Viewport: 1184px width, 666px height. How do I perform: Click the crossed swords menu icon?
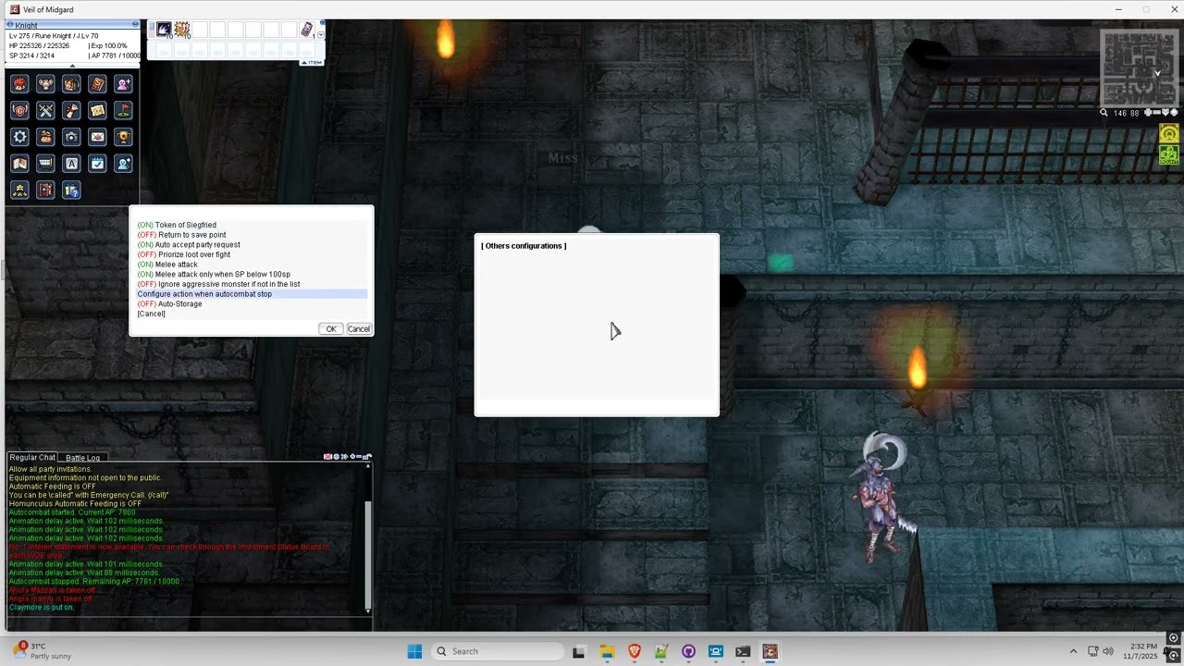[45, 110]
